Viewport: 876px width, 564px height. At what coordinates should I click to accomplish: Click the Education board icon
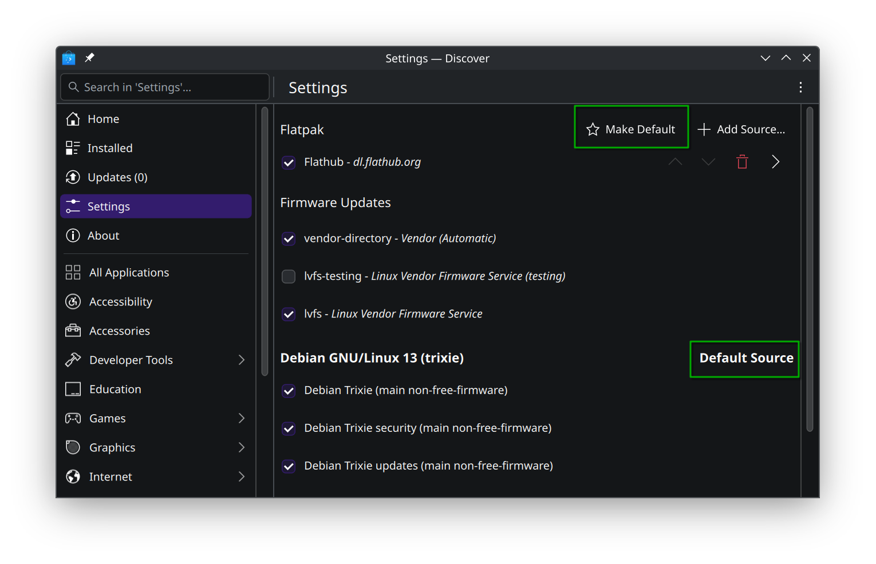click(73, 389)
